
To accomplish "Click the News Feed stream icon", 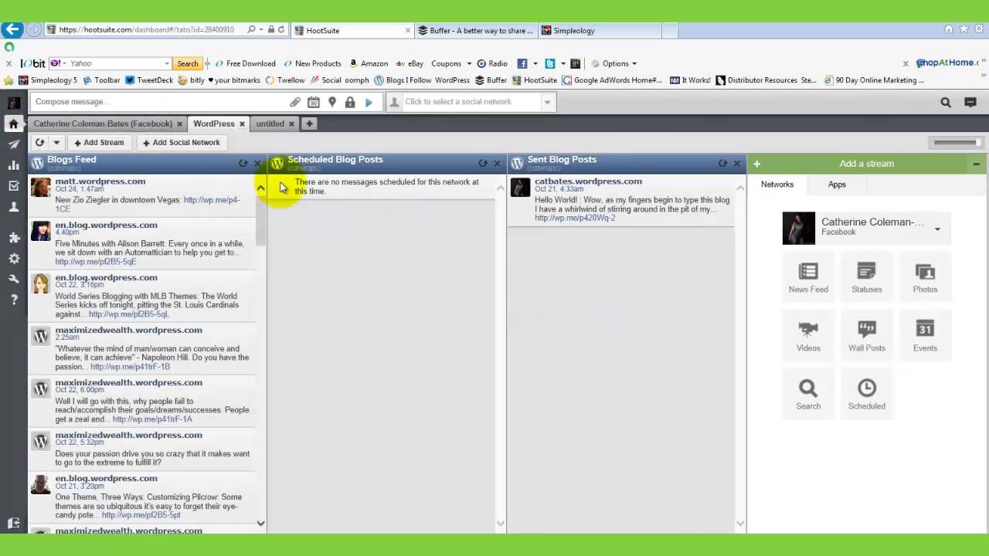I will pos(808,278).
